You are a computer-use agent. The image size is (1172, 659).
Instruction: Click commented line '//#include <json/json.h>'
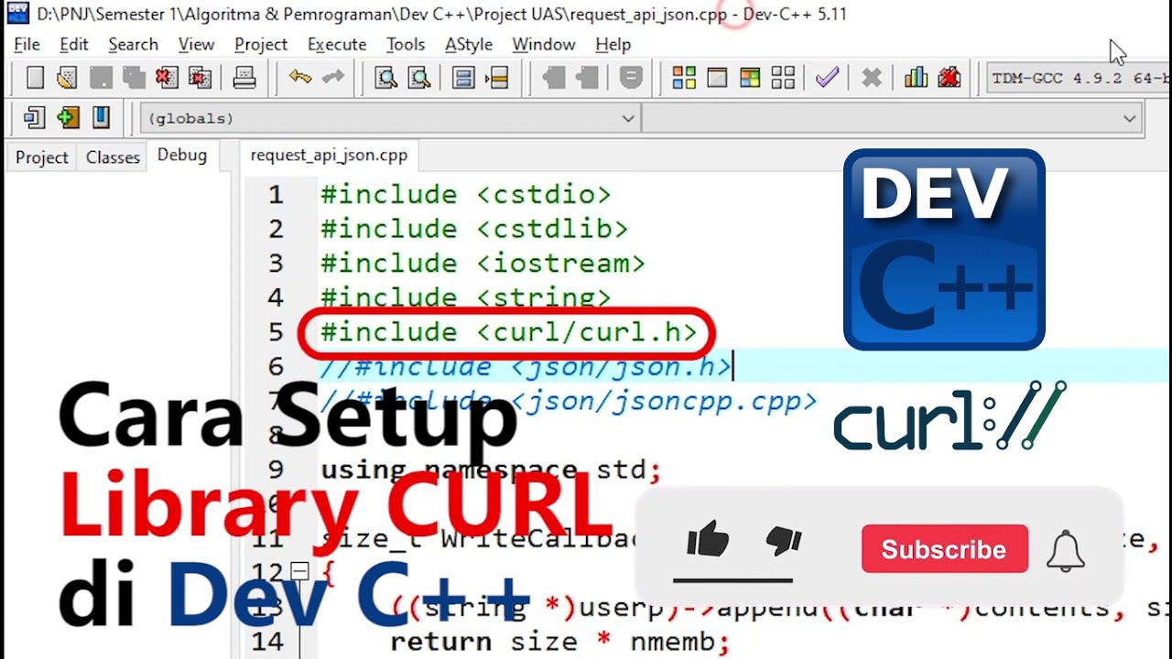(x=526, y=367)
